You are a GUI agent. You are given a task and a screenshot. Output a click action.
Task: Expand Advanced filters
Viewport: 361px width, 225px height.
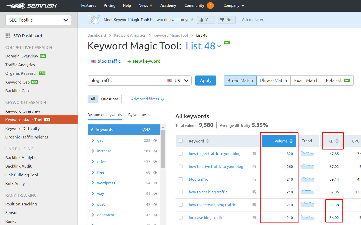point(147,99)
